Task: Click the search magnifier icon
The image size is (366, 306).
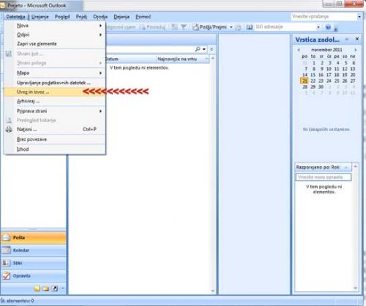Action: 197,49
